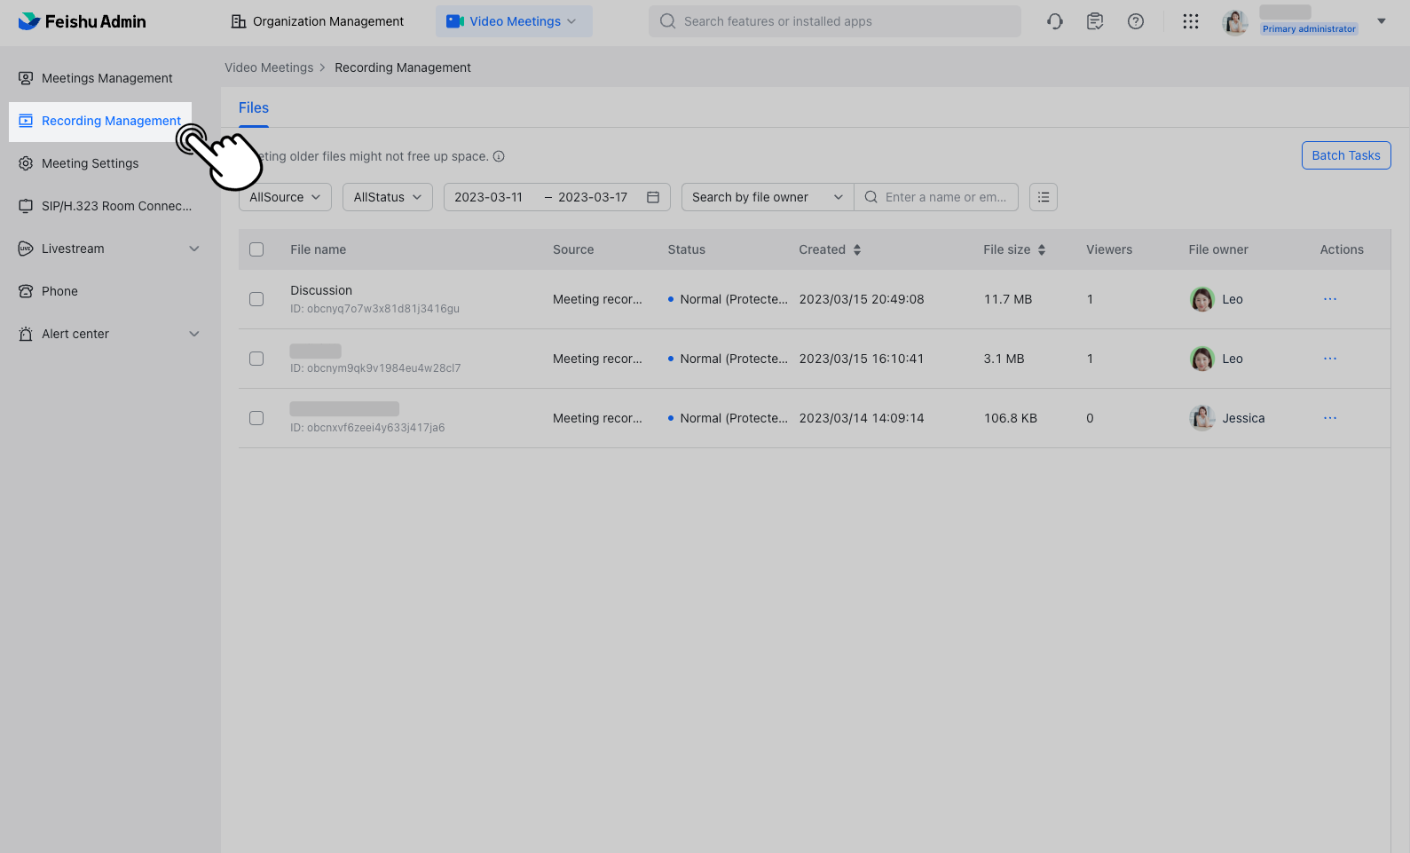Open the AllStatus filter dropdown
Viewport: 1410px width, 853px height.
388,197
